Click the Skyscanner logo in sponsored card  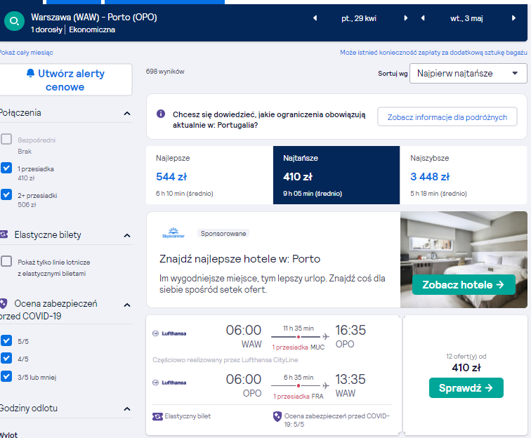coord(173,233)
